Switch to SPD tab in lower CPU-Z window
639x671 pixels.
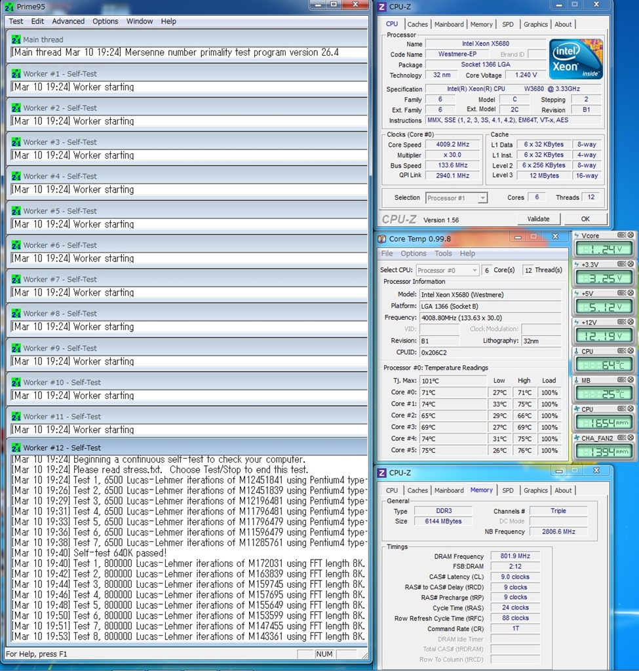click(x=508, y=490)
